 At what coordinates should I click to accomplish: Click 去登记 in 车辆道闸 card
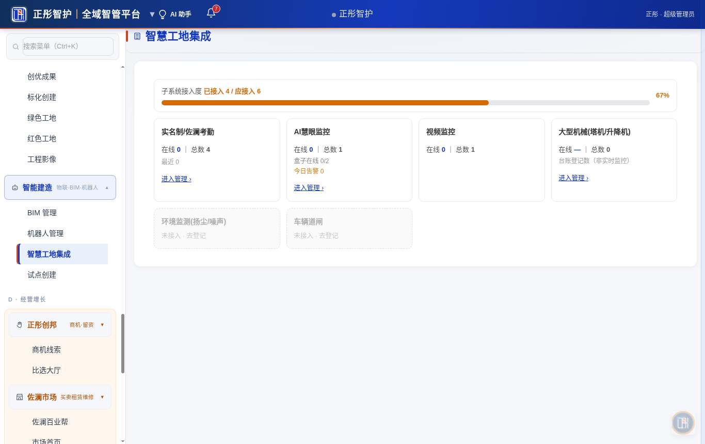pos(329,235)
